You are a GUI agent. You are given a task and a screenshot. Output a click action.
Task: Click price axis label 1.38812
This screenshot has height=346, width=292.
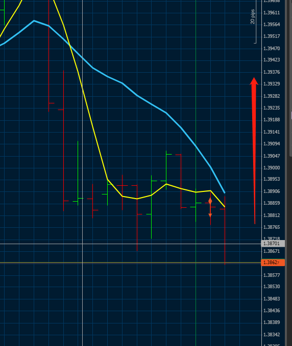tap(272, 215)
